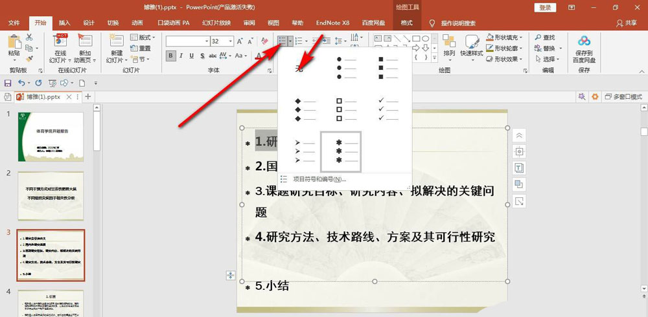This screenshot has height=317, width=648.
Task: Switch to the EndNote X8 tab
Action: [332, 23]
